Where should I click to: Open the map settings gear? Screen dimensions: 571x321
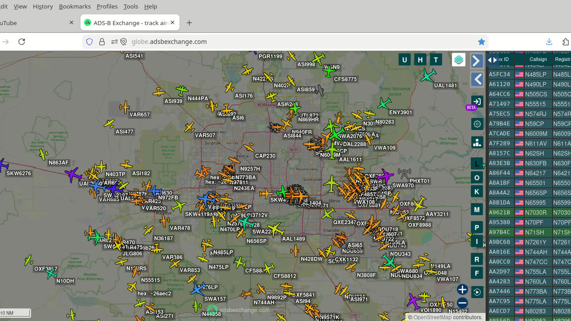click(477, 124)
